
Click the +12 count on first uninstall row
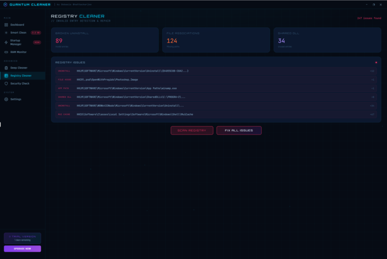[372, 71]
